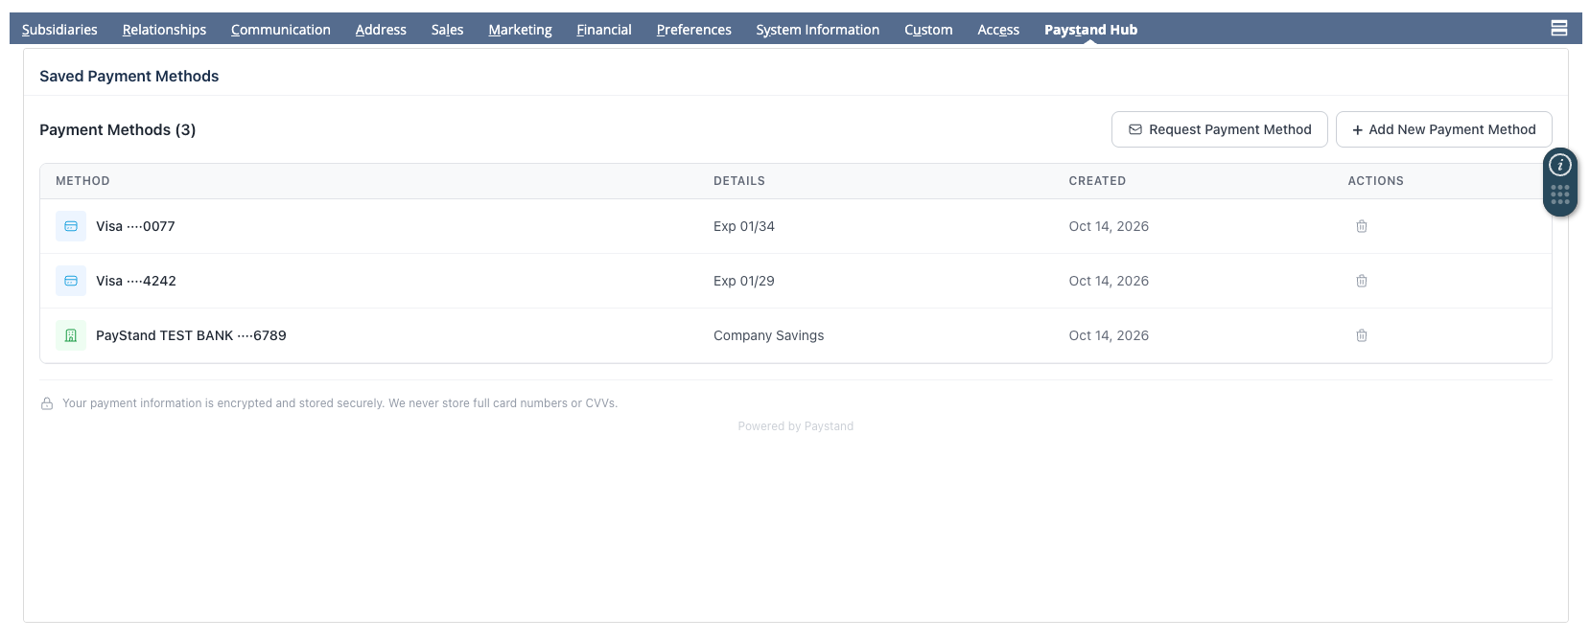
Task: Open the floating info widget icon
Action: pos(1560,165)
